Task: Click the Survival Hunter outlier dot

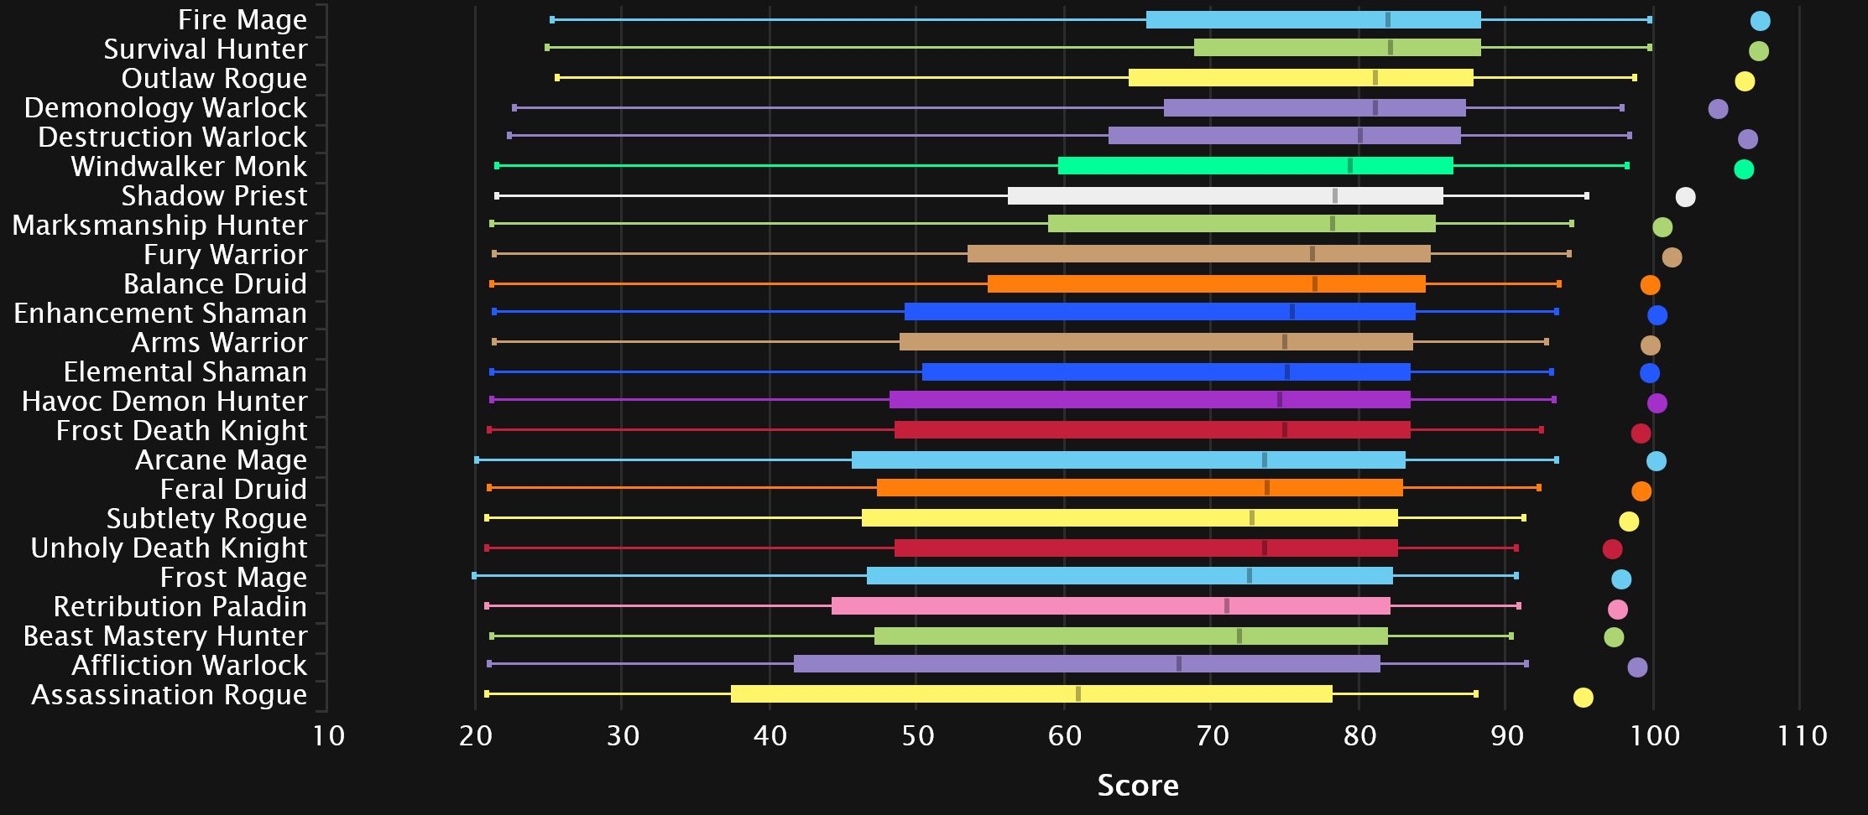Action: click(1759, 51)
